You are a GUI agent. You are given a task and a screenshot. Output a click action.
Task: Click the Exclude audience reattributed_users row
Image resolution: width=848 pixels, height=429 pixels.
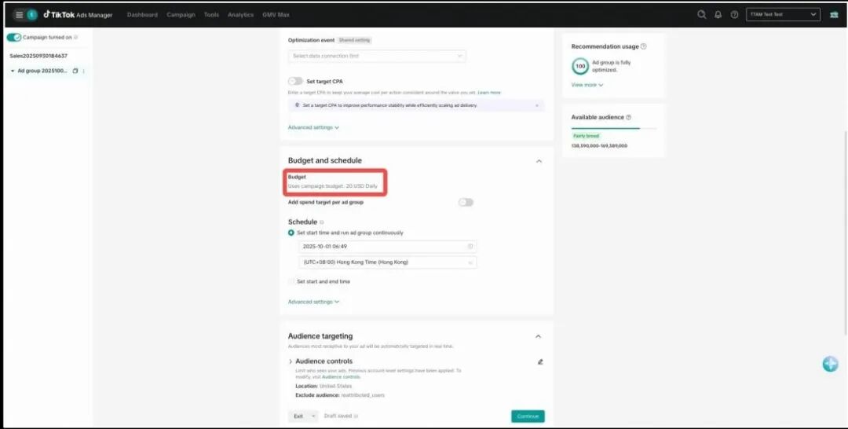(340, 395)
